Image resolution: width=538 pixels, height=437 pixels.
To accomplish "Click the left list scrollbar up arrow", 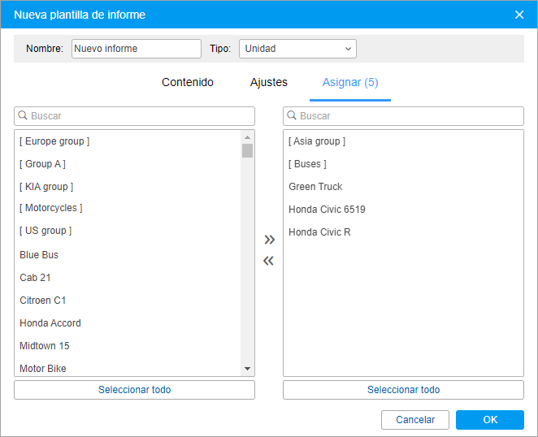I will point(247,137).
